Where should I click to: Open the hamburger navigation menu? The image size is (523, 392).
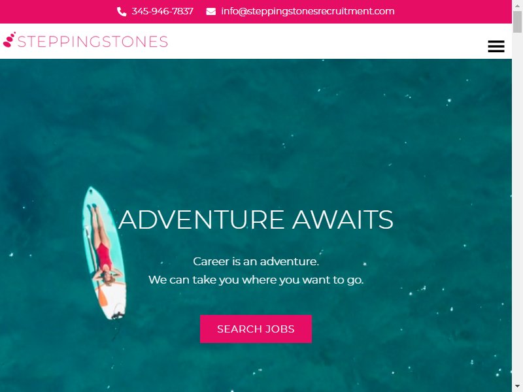[496, 46]
